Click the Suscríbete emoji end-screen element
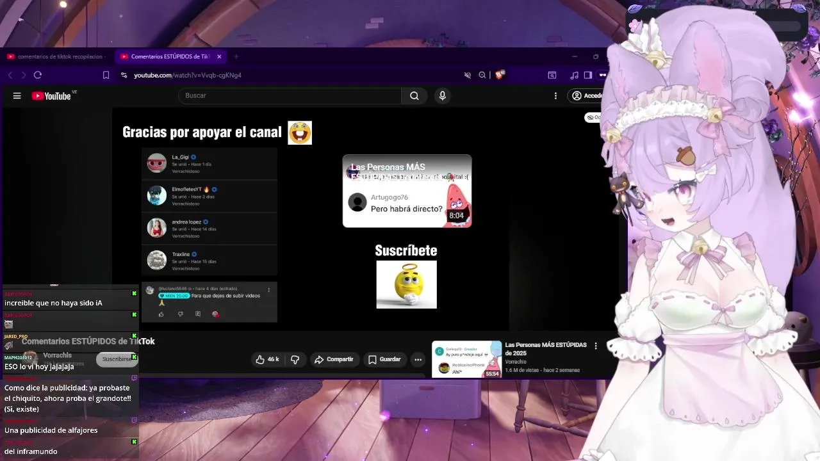The width and height of the screenshot is (820, 461). point(406,284)
